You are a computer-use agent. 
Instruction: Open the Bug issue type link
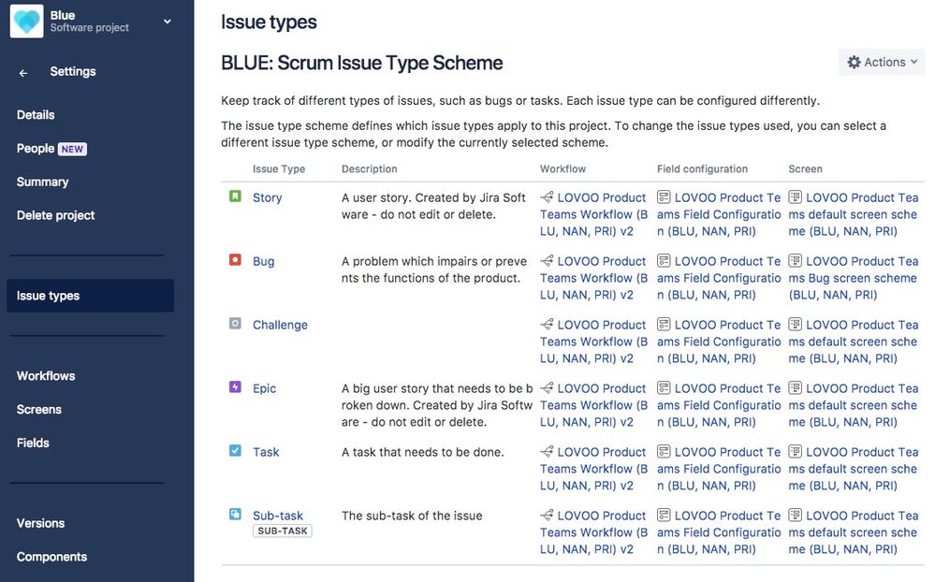(x=264, y=261)
